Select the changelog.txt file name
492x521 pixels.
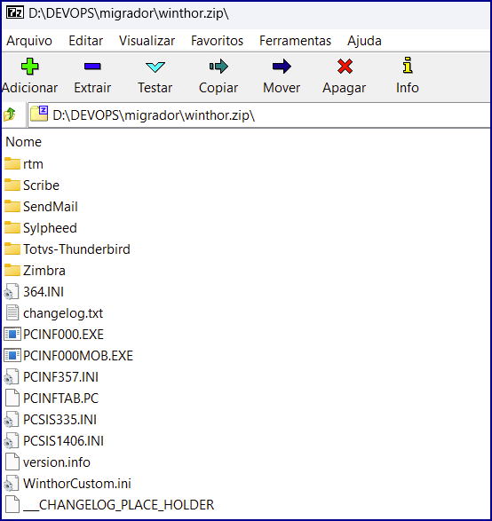pyautogui.click(x=63, y=313)
